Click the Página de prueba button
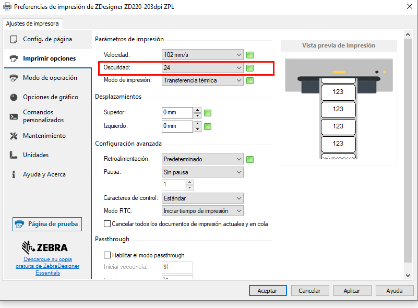418x308 pixels. 47,224
